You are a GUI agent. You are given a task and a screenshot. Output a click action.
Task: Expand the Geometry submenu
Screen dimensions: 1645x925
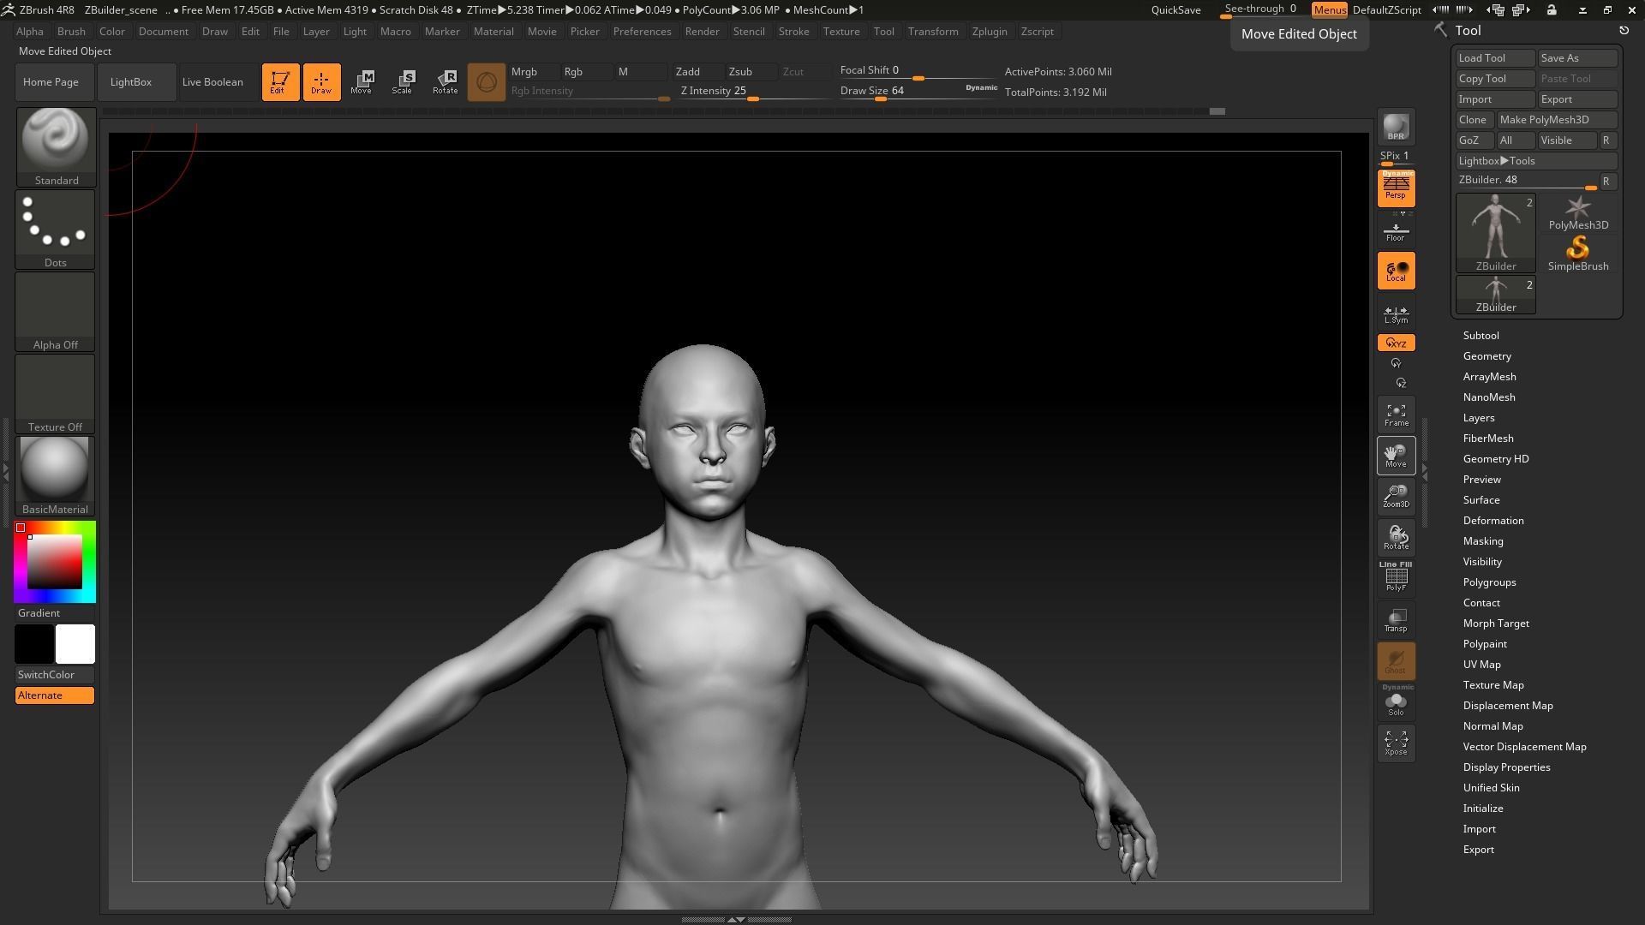tap(1488, 355)
